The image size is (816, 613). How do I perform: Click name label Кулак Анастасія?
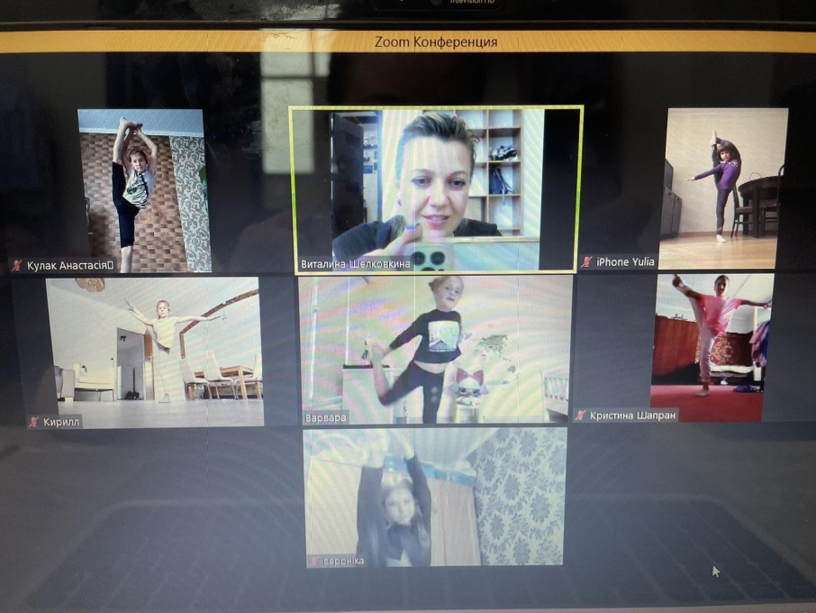click(69, 266)
